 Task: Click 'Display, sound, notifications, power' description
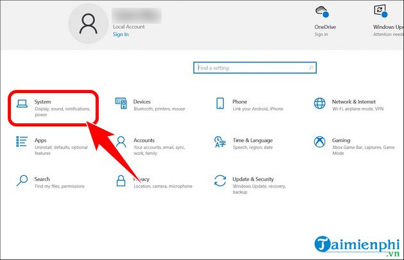point(62,112)
